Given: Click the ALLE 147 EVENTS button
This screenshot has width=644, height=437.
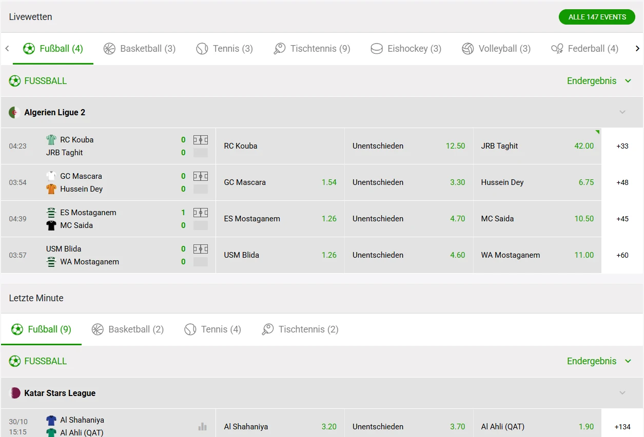Looking at the screenshot, I should click(x=597, y=17).
